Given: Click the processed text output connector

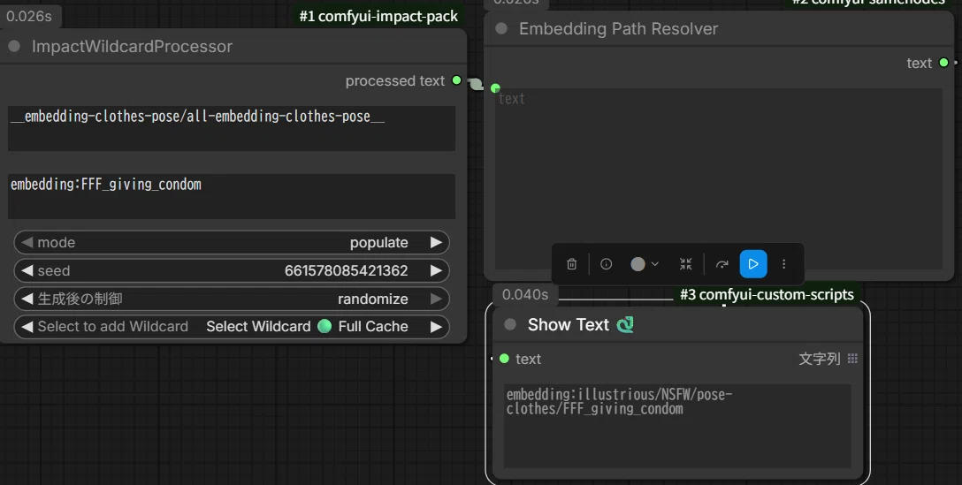Looking at the screenshot, I should click(x=456, y=80).
